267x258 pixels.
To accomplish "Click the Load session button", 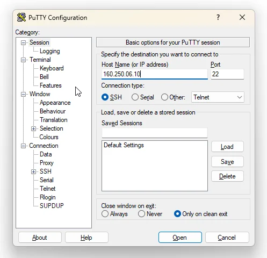I will (x=227, y=147).
